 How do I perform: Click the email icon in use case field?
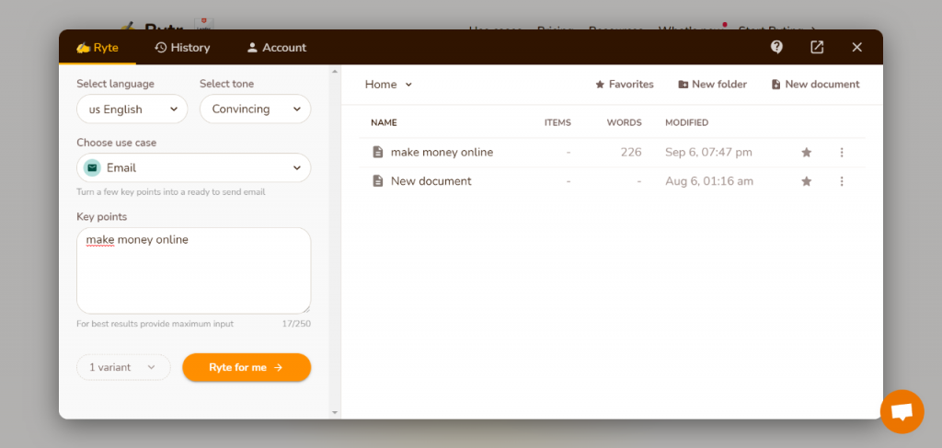click(x=92, y=168)
